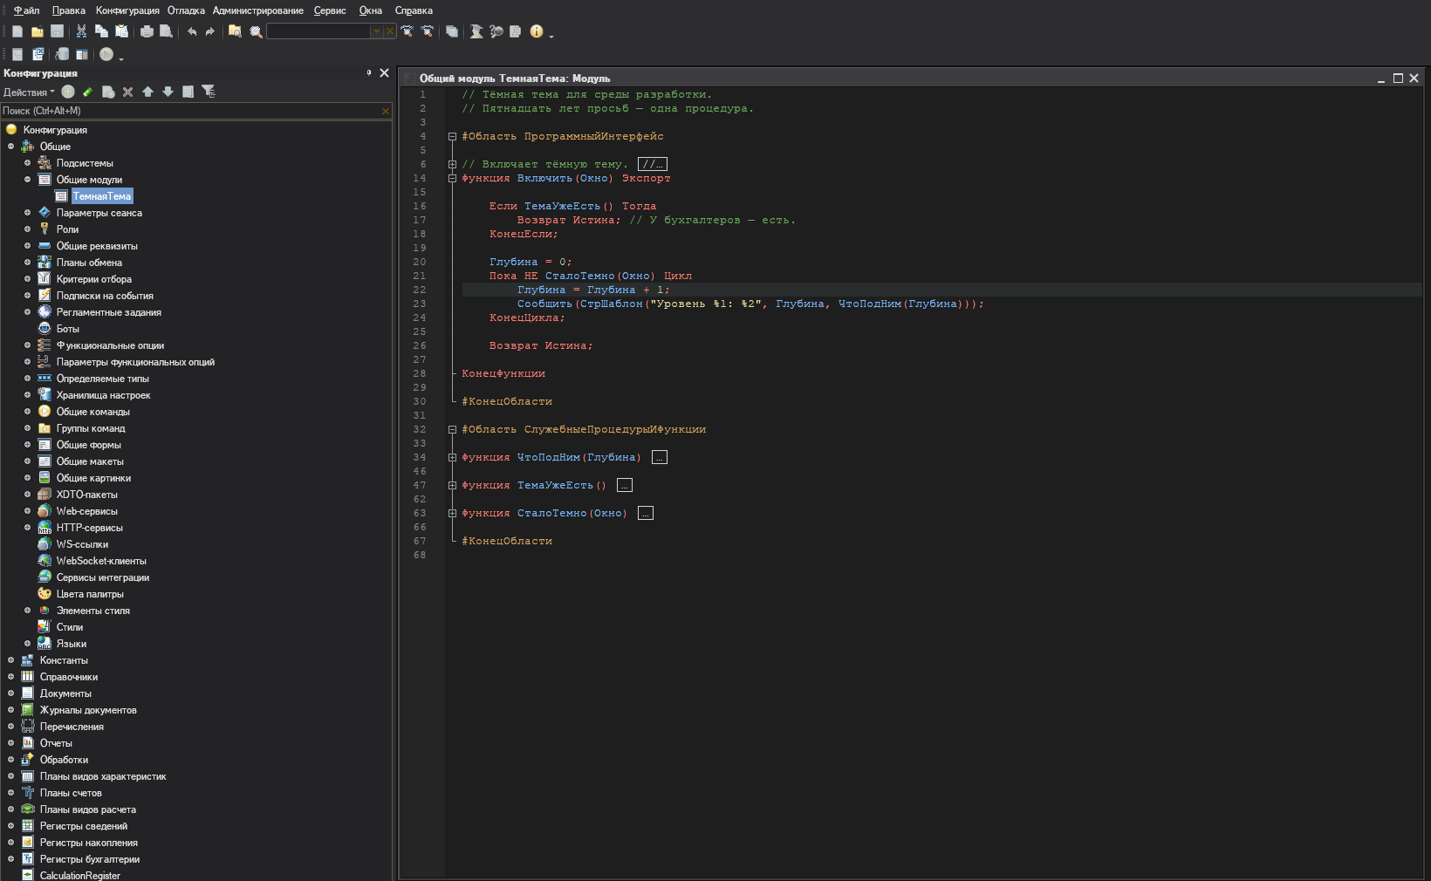1431x881 pixels.
Task: Select the ТемнаяТема module in tree
Action: [101, 196]
